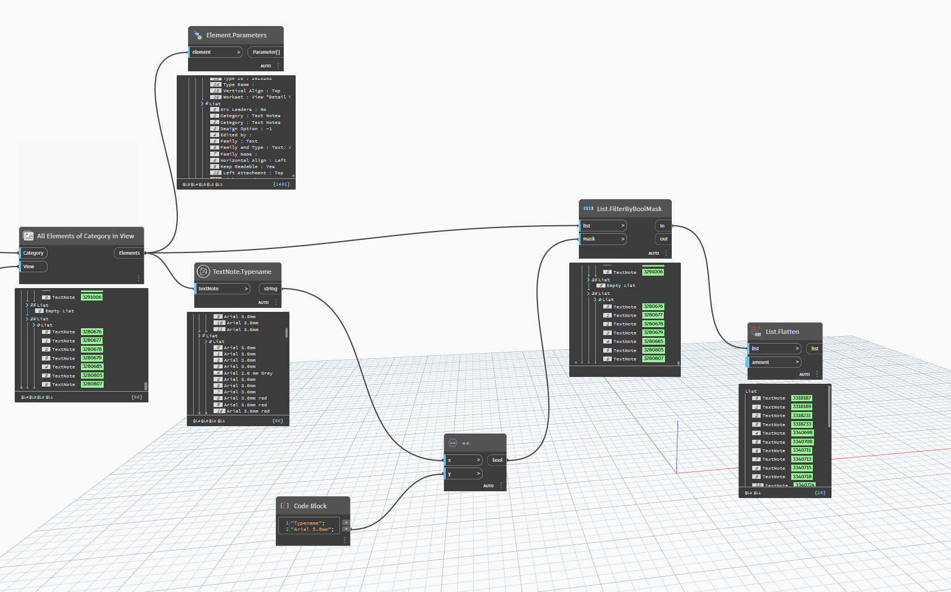The image size is (951, 592).
Task: Click the Category input port
Action: click(33, 253)
